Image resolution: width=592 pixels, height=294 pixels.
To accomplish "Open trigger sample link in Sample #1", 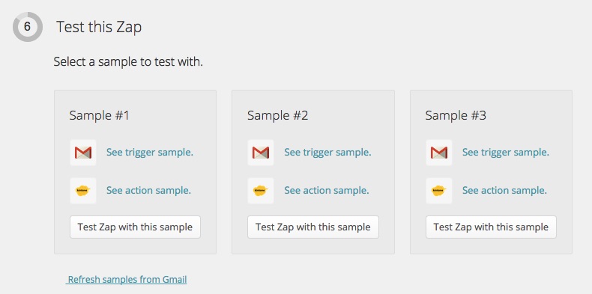I will point(150,153).
